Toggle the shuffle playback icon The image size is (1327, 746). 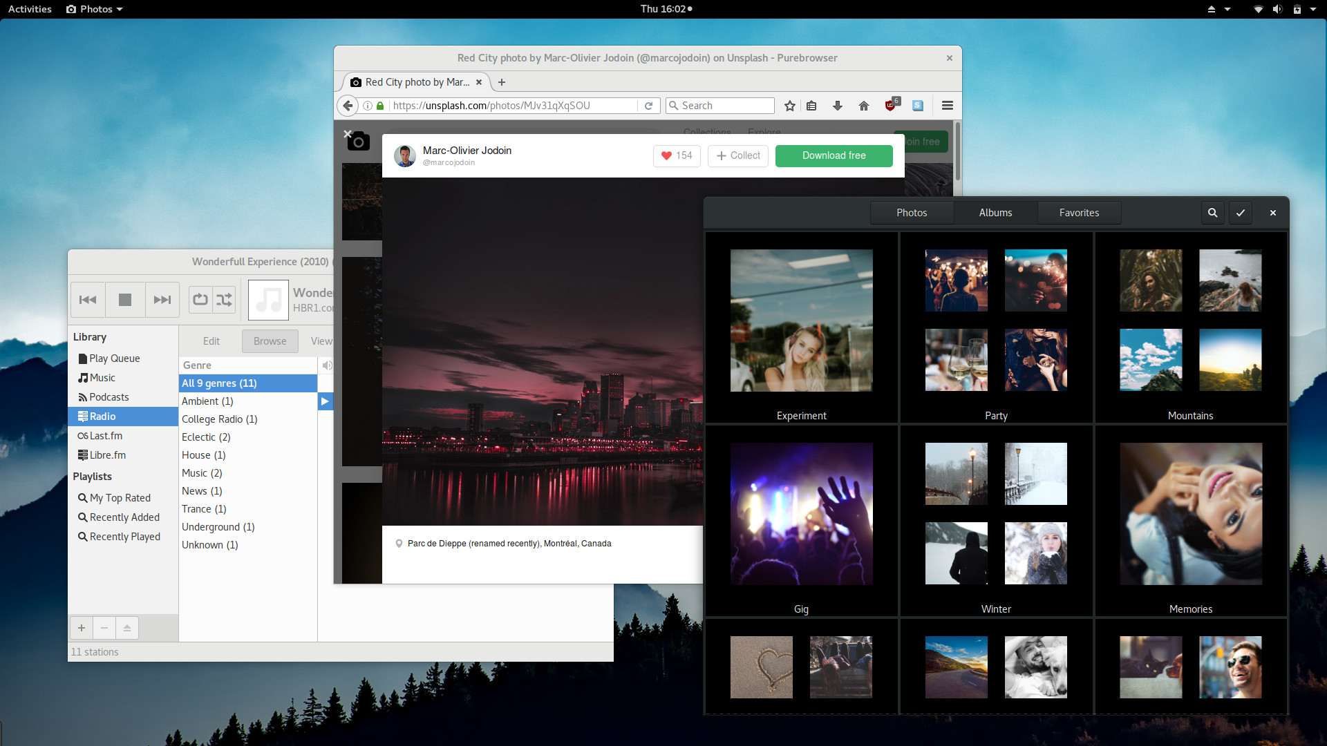(224, 298)
